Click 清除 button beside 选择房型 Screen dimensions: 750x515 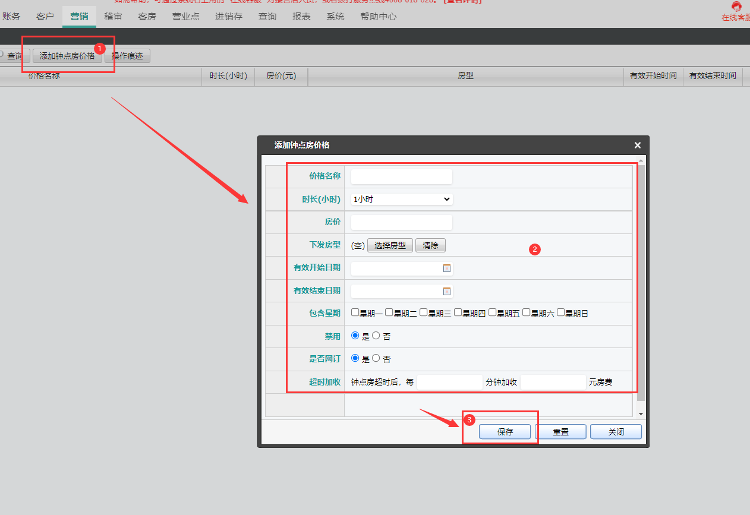430,245
